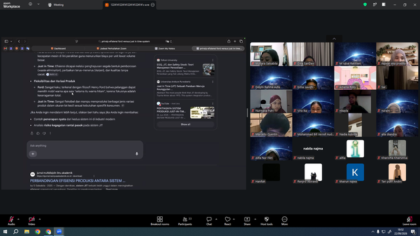Click the Share screen button

click(x=247, y=221)
